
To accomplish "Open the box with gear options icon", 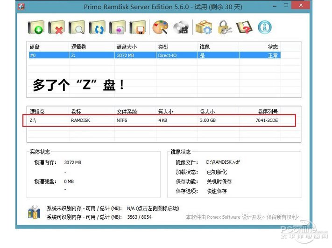I will (204, 27).
